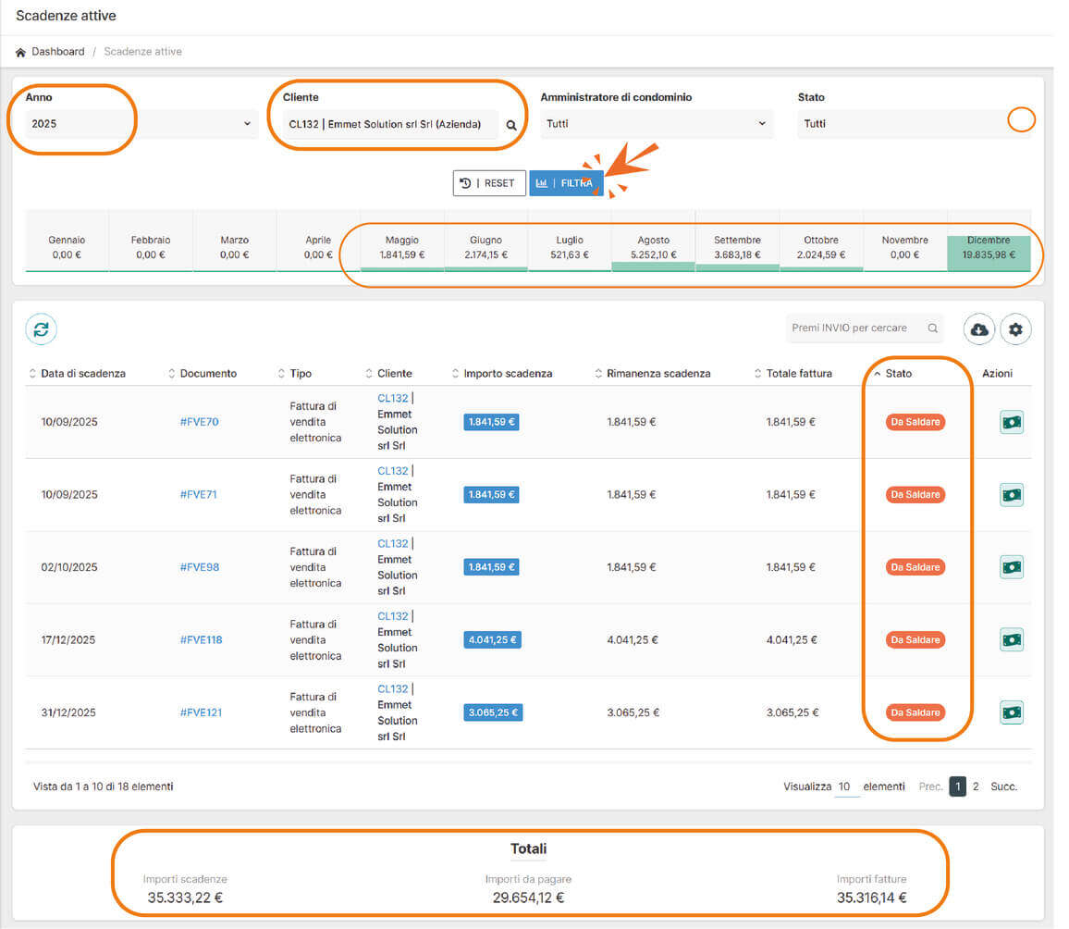1069x929 pixels.
Task: Expand Amministratore di condominio dropdown
Action: click(657, 124)
